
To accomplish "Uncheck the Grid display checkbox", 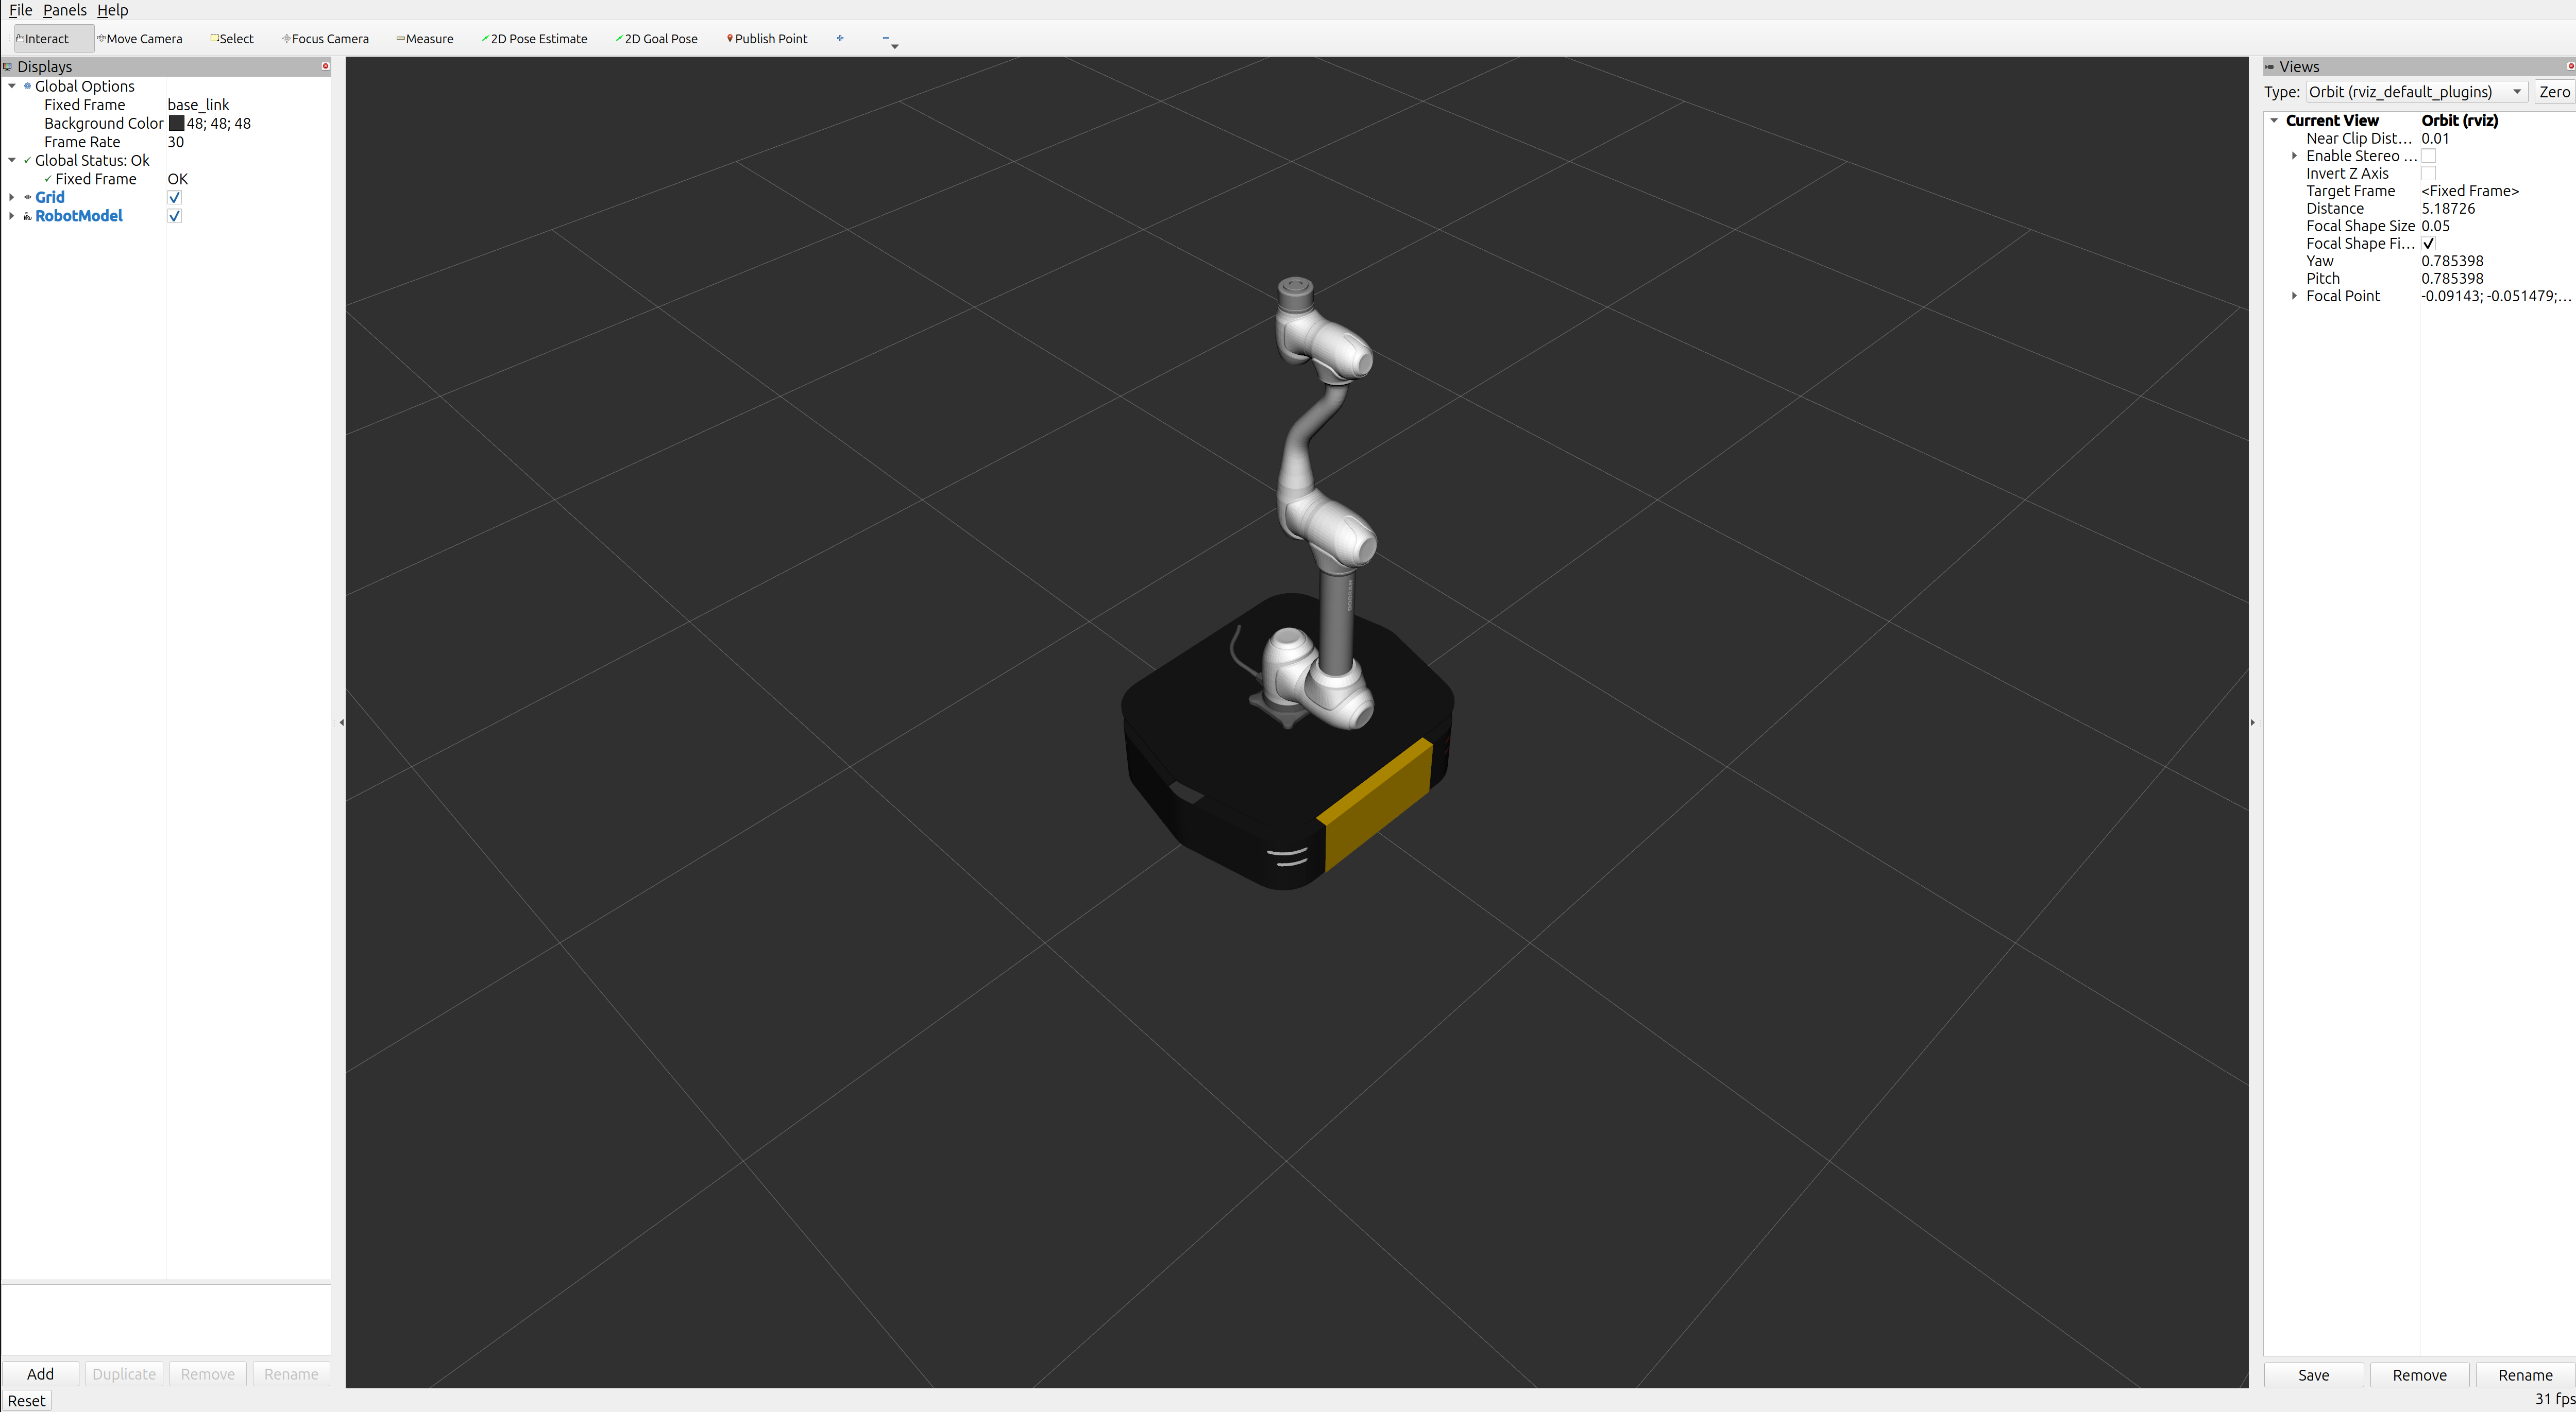I will (174, 198).
